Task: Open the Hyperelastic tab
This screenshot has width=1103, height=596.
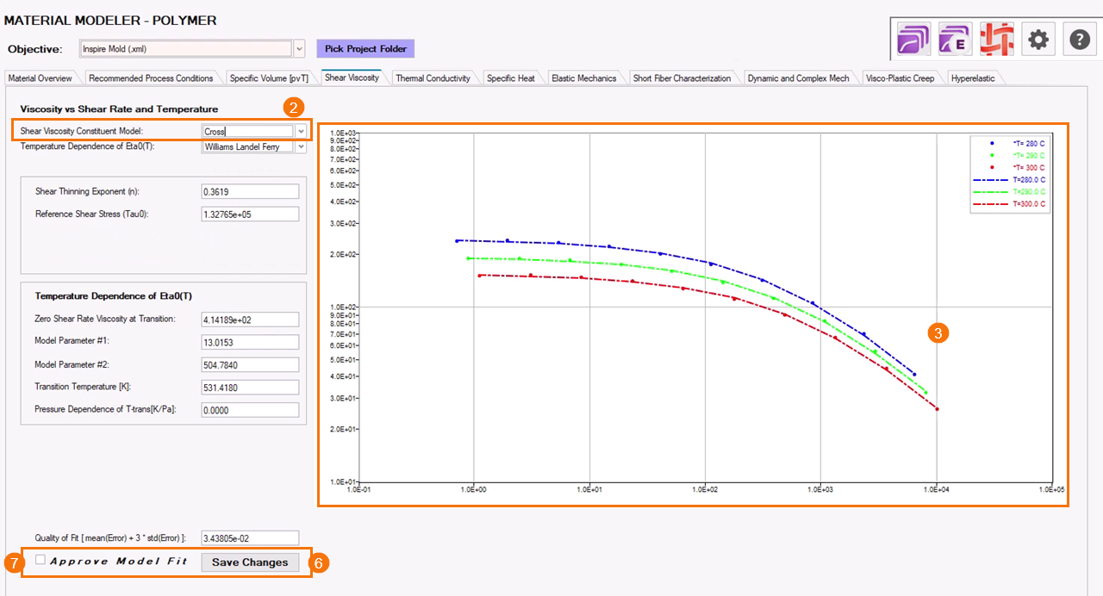Action: pos(973,78)
